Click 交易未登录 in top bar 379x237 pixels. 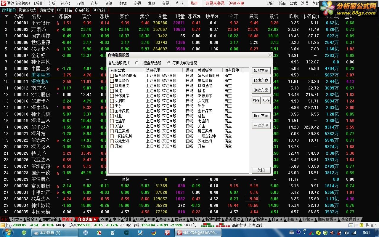coord(215,3)
